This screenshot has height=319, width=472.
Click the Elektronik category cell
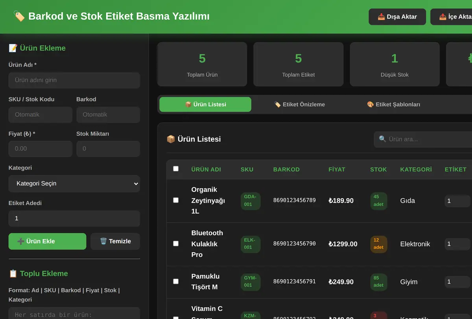(415, 244)
